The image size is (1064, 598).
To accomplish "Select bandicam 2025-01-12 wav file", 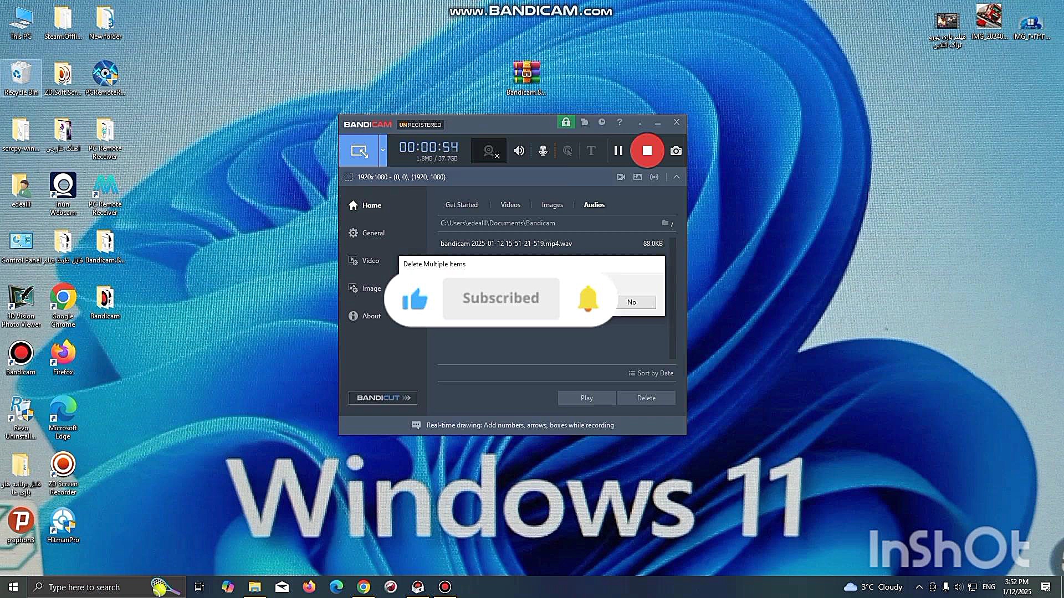I will tap(551, 244).
